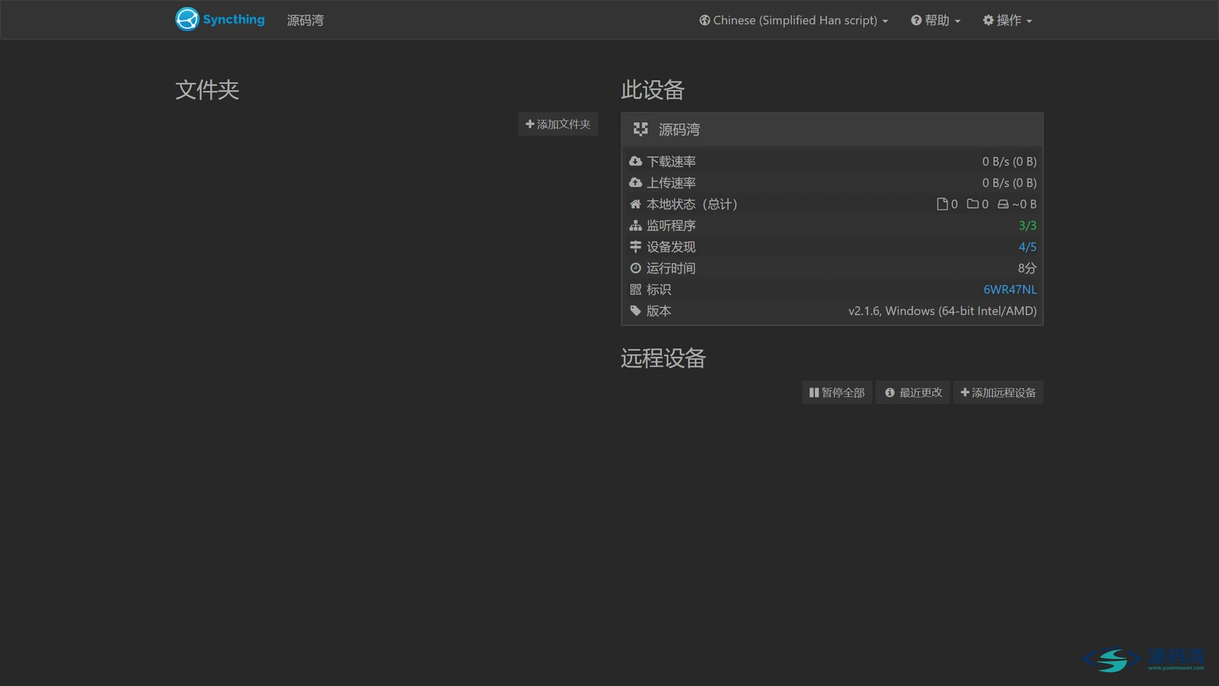Click the 监听程序 label
This screenshot has width=1219, height=686.
(x=671, y=226)
